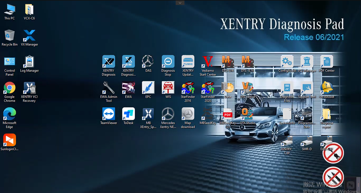The width and height of the screenshot is (361, 193).
Task: Click the no-power-plug warning indicator
Action: (333, 153)
